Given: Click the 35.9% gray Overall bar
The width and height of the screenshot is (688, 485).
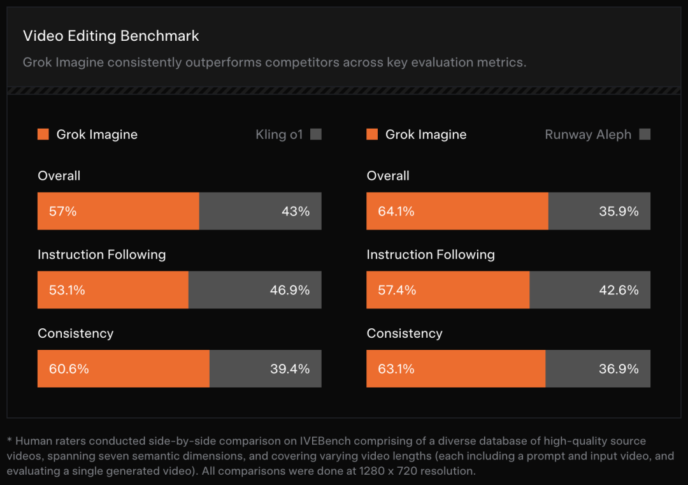Looking at the screenshot, I should 599,211.
